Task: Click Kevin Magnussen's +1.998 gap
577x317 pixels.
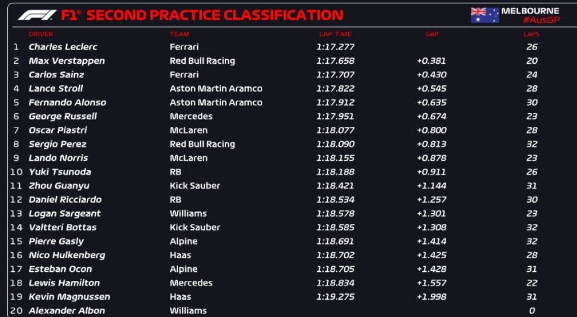Action: (x=432, y=297)
